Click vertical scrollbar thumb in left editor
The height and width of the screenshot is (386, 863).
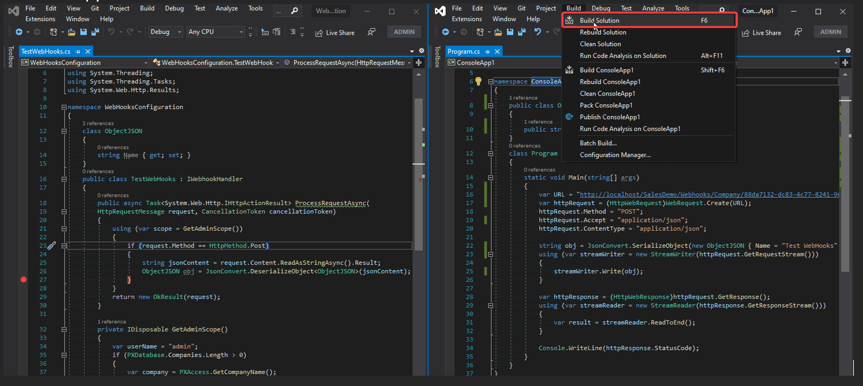(x=418, y=174)
